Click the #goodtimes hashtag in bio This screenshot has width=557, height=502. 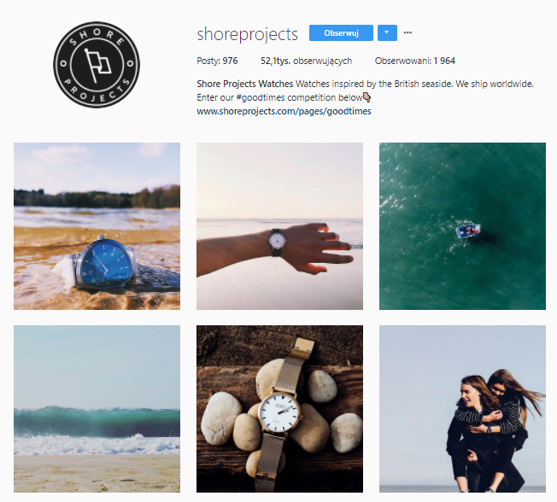coord(261,97)
